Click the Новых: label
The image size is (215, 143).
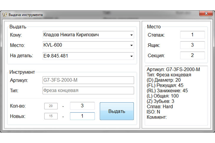[18, 116]
